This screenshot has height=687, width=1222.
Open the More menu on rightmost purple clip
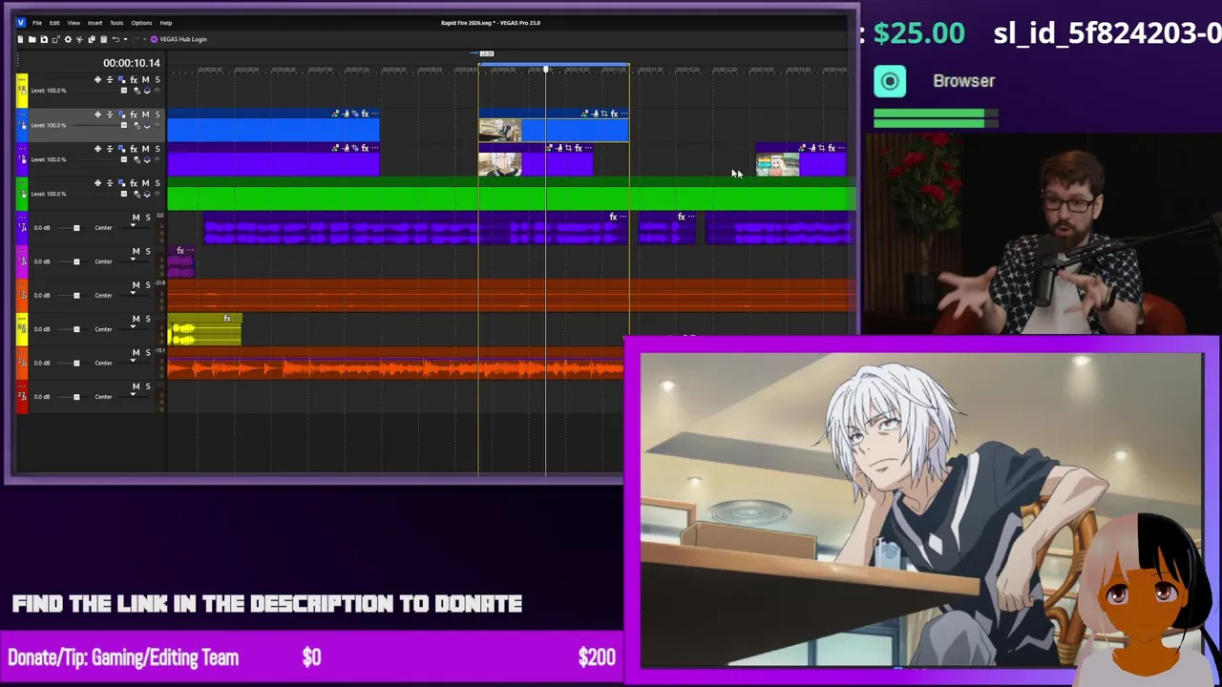pyautogui.click(x=842, y=148)
